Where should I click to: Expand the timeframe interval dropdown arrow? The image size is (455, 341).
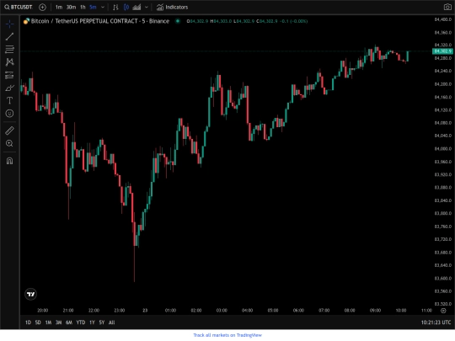(103, 7)
